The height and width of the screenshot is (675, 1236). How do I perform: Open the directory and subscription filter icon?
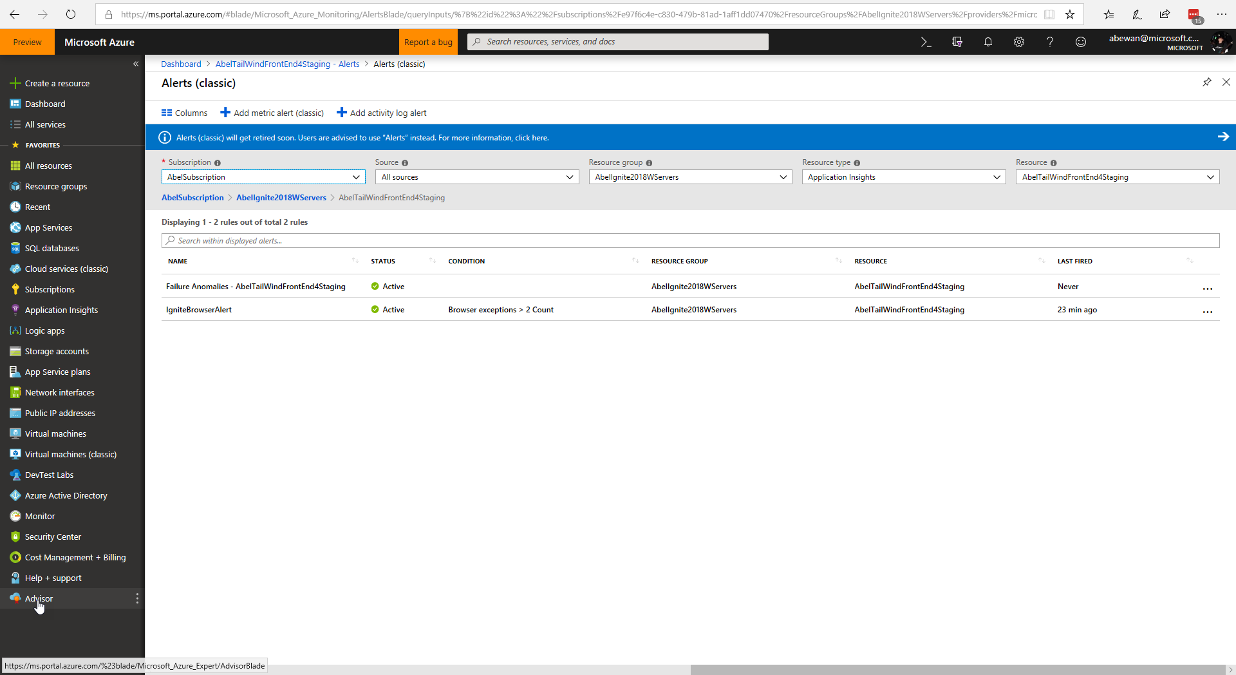[x=957, y=42]
